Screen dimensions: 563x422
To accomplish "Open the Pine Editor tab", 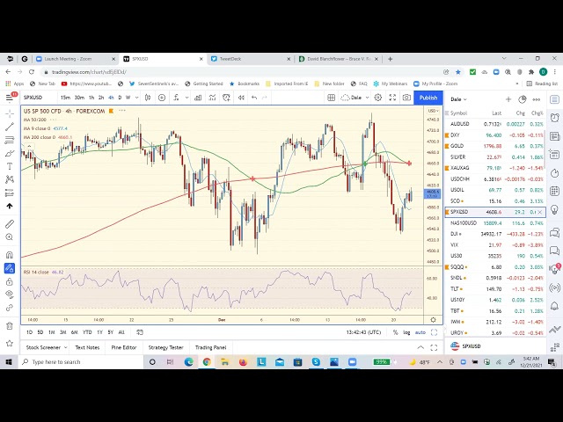I will point(123,347).
